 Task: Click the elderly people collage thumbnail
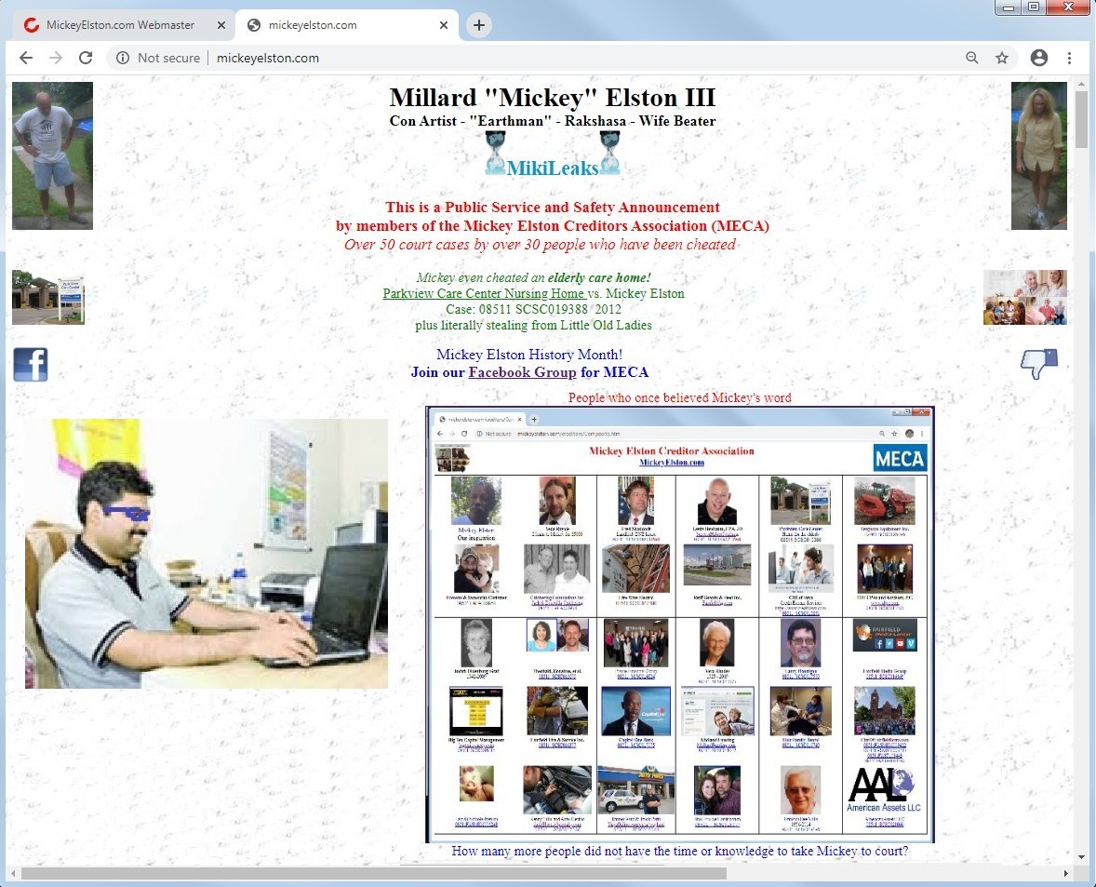pos(1024,297)
